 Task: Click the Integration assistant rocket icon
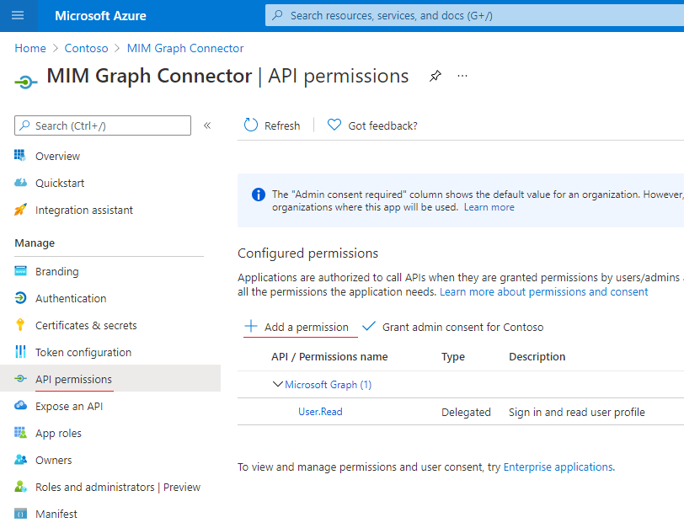tap(20, 210)
